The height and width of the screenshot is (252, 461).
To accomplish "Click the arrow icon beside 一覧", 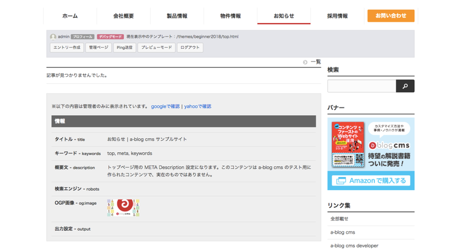I will tap(306, 62).
